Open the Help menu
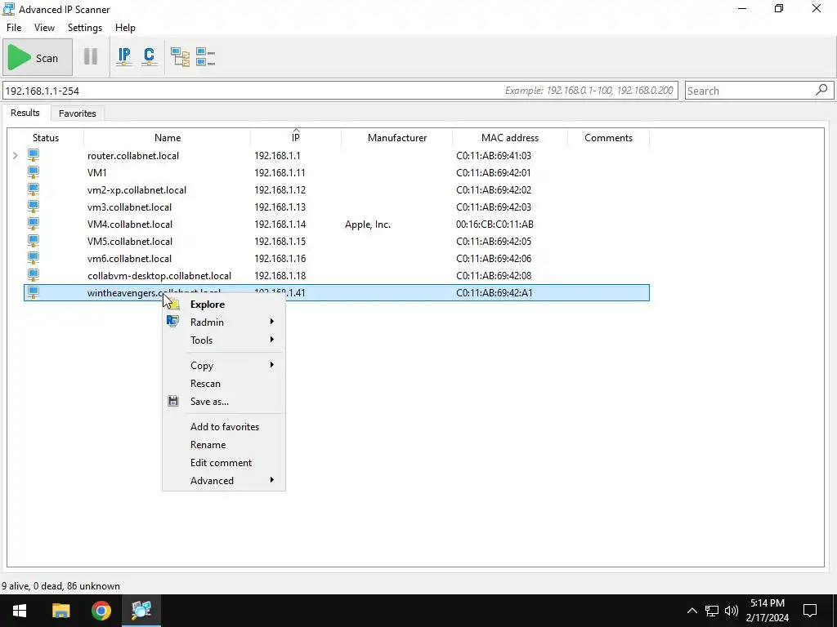Viewport: 837px width, 627px height. [125, 28]
